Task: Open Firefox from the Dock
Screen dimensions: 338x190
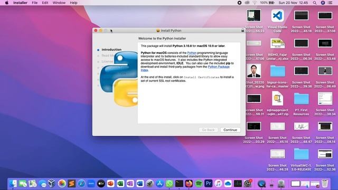Action: pyautogui.click(x=189, y=184)
